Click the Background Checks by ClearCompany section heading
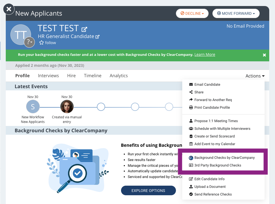 click(x=61, y=131)
